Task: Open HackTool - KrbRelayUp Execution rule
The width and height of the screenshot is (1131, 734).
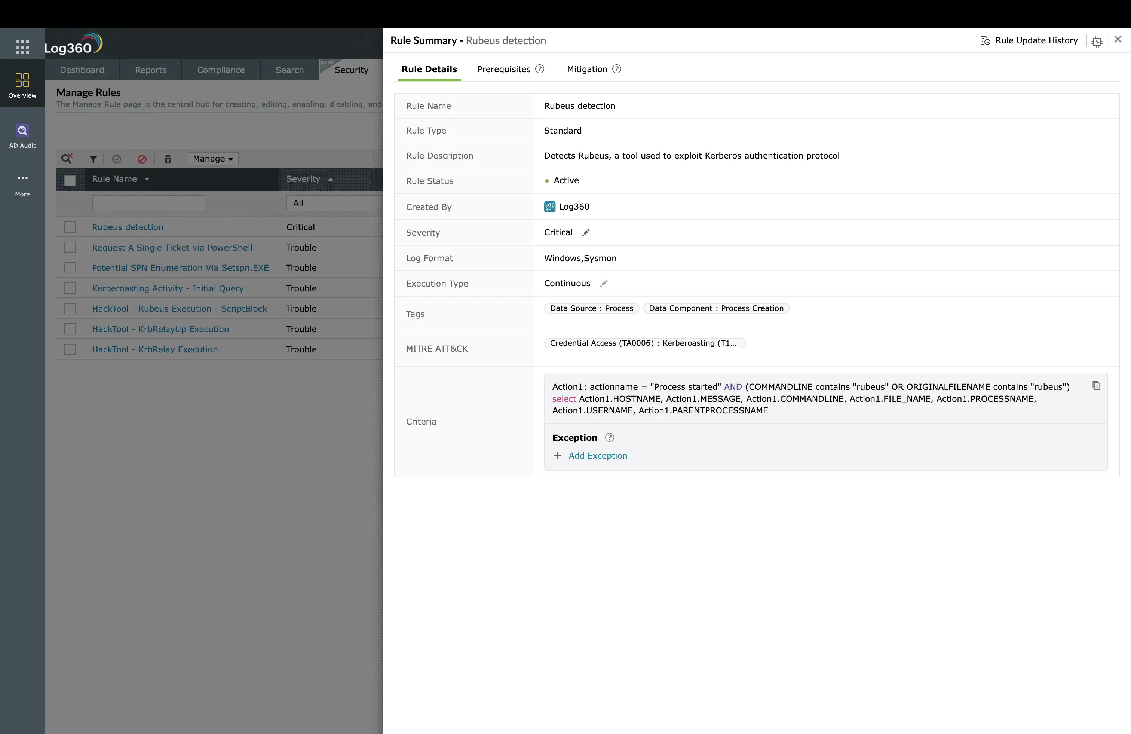Action: 160,329
